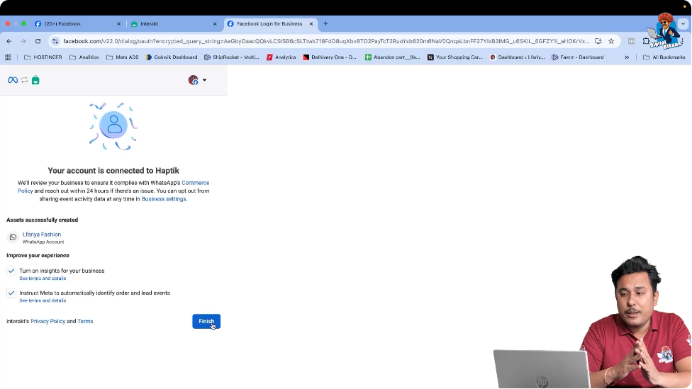Focus the facebook.com address bar URL
This screenshot has width=692, height=389.
point(325,41)
